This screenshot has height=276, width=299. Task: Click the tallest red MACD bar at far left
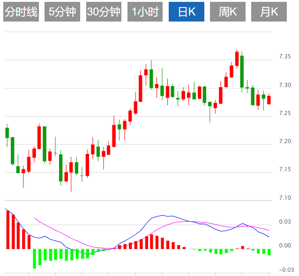coord(8,230)
